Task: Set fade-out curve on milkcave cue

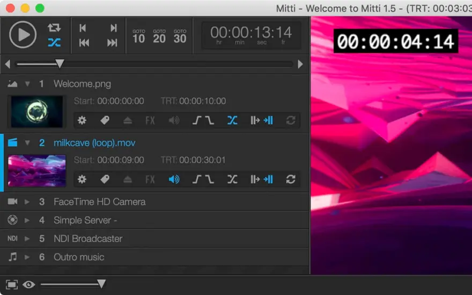Action: coord(210,179)
